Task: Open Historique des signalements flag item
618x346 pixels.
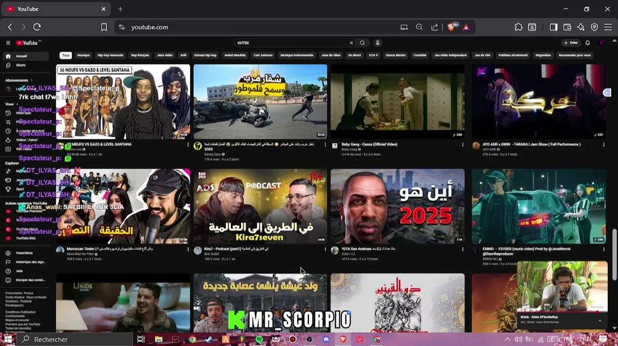Action: coord(26,262)
